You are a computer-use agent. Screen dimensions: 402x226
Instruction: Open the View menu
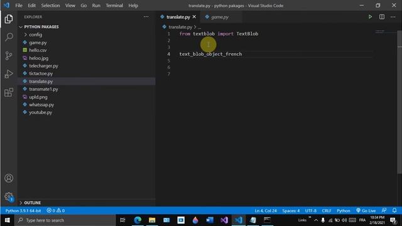coord(70,6)
